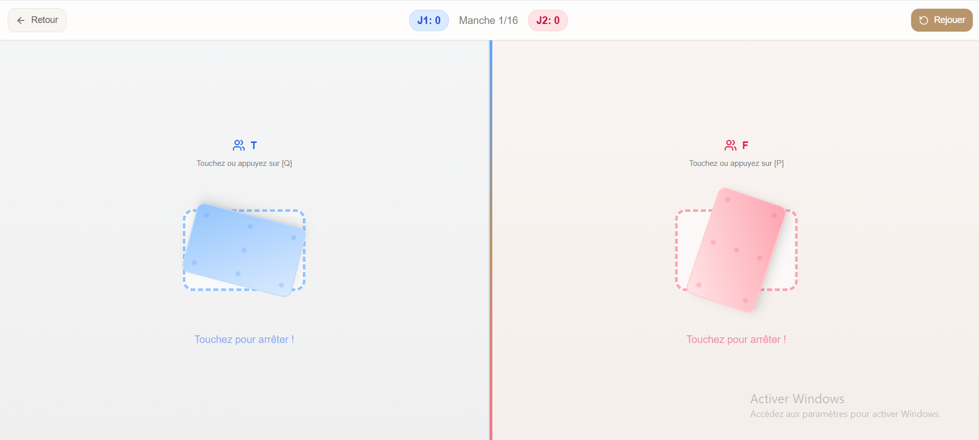
Task: Click the circular replay icon in Rejouer
Action: (x=924, y=20)
